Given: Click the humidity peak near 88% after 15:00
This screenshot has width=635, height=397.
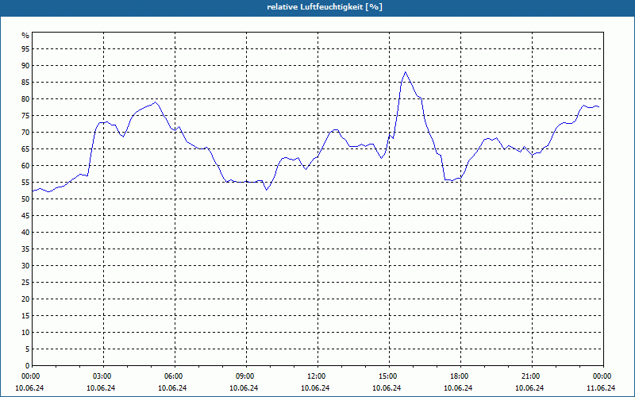Looking at the screenshot, I should point(405,72).
